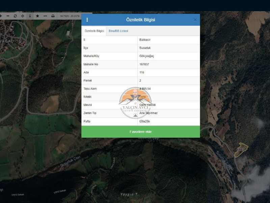
Task: Click the zoom out minus icon
Action: [x=8, y=16]
